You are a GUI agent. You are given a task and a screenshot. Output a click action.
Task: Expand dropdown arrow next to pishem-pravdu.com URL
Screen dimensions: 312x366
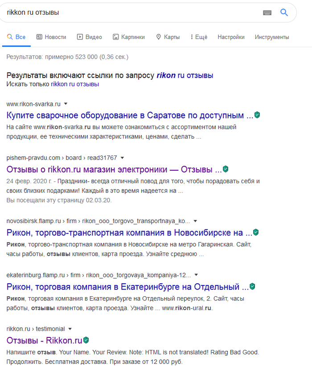pyautogui.click(x=122, y=158)
